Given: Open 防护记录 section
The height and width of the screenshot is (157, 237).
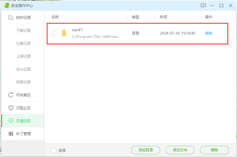Looking at the screenshot, I should coord(23,17).
